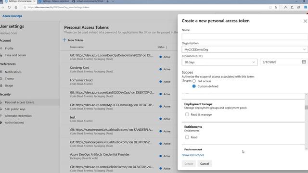
Task: Click the Profile sidebar icon
Action: pyautogui.click(x=1, y=48)
